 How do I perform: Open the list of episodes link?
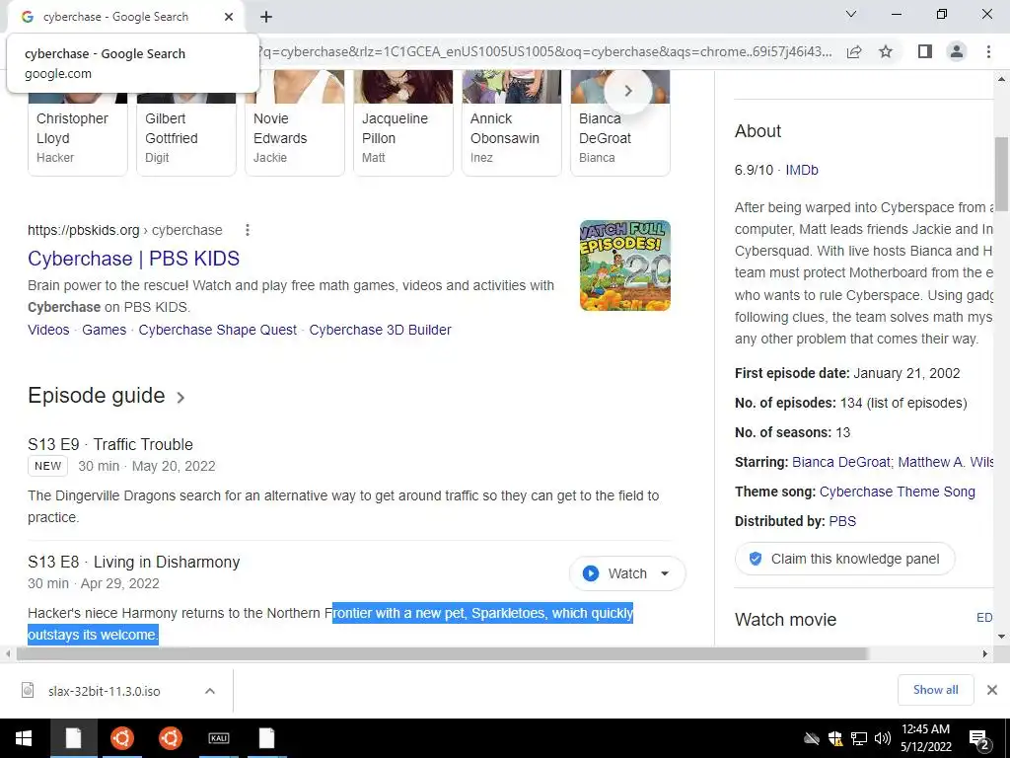point(916,403)
